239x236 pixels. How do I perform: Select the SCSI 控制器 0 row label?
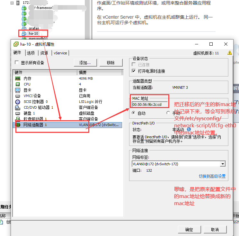pyautogui.click(x=36, y=102)
